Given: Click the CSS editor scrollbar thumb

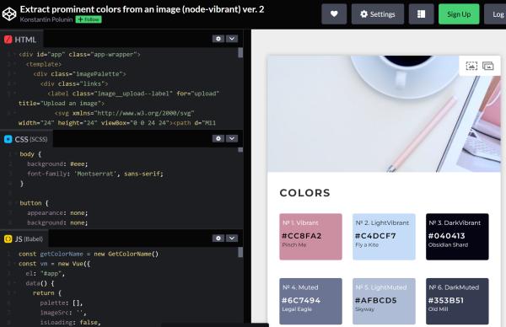Looking at the screenshot, I should tap(240, 150).
